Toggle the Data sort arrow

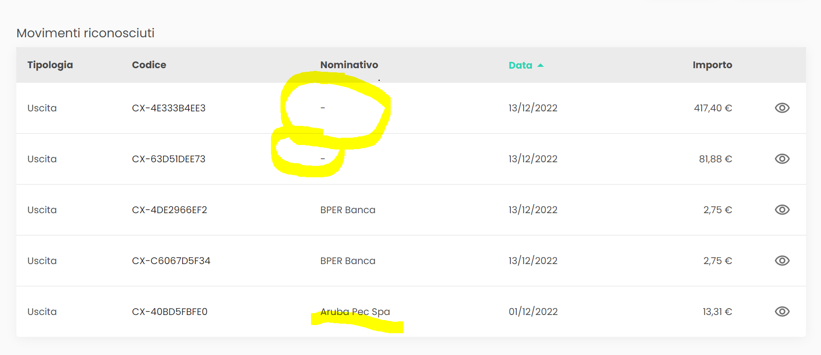(x=541, y=65)
